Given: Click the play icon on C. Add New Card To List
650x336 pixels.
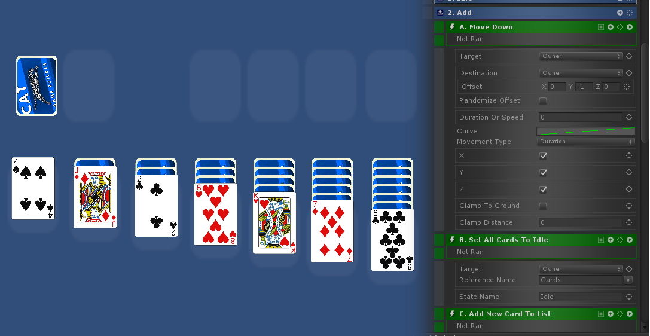Looking at the screenshot, I should [x=630, y=314].
